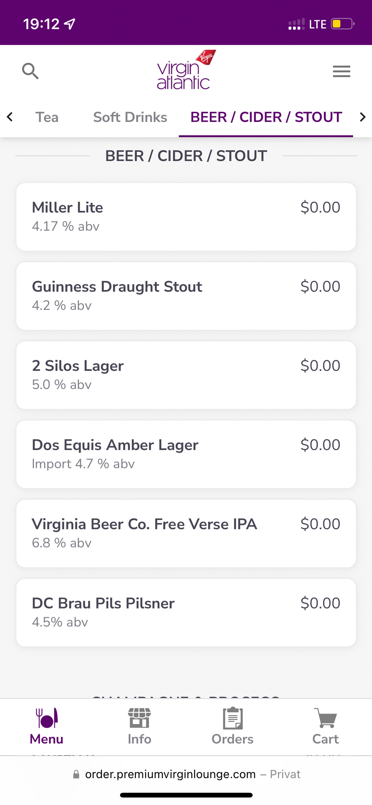Image resolution: width=372 pixels, height=805 pixels.
Task: Tap the order.premiumvirginlounge.com address bar
Action: tap(170, 774)
